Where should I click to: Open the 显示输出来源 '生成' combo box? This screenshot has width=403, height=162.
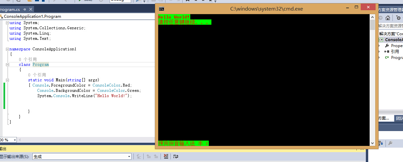click(x=82, y=157)
